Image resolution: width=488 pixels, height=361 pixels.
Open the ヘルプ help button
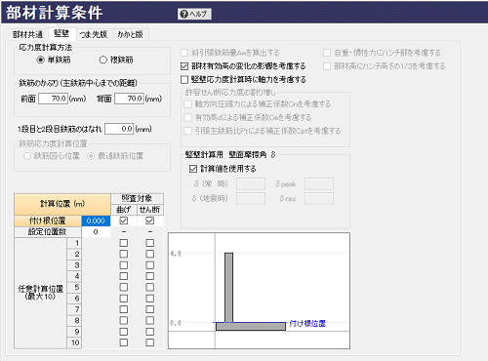point(194,14)
